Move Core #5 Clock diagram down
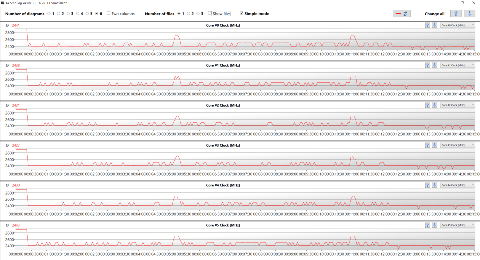The height and width of the screenshot is (260, 480). coord(434,225)
